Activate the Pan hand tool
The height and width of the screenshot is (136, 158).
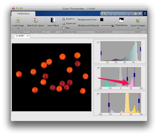66,28
